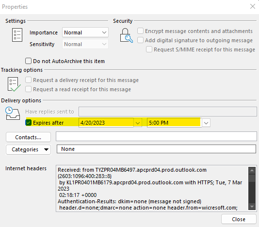Open the Importance dropdown set to Normal
This screenshot has height=227, width=259.
pyautogui.click(x=85, y=32)
